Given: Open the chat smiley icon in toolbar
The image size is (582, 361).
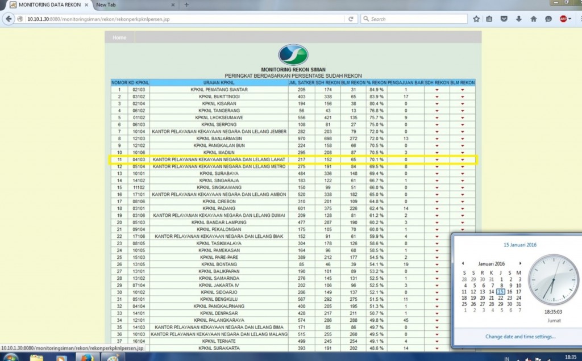Looking at the screenshot, I should [x=548, y=19].
